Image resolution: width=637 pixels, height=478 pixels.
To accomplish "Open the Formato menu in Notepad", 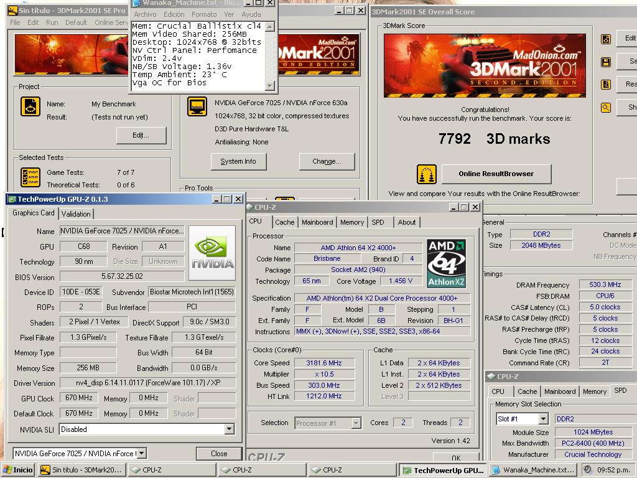I will [x=204, y=14].
